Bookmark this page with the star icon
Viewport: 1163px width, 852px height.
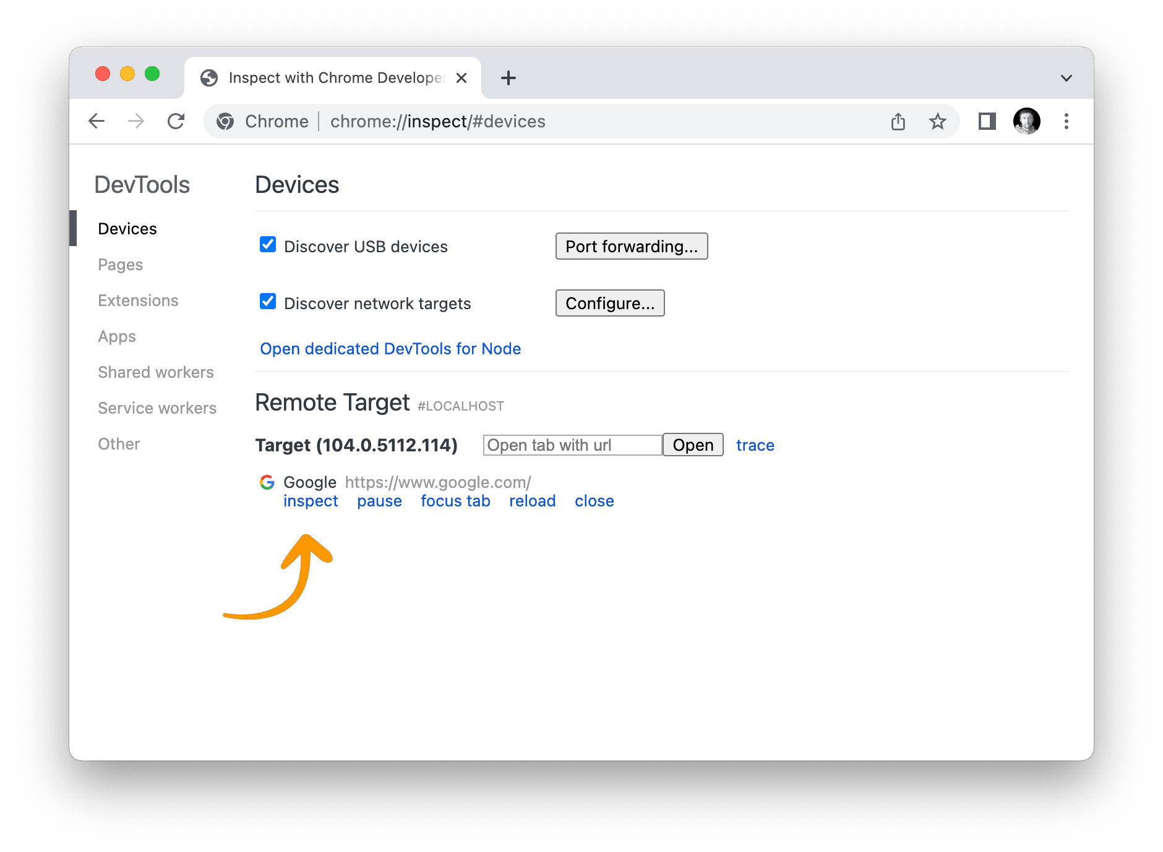pyautogui.click(x=938, y=121)
